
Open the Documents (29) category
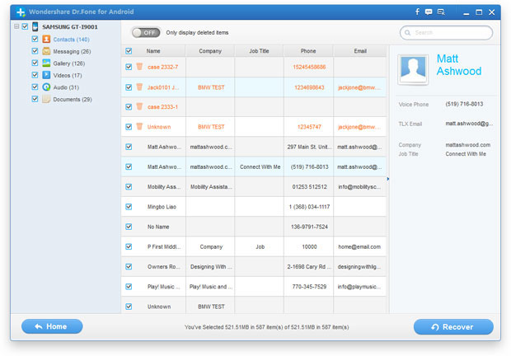pyautogui.click(x=73, y=100)
